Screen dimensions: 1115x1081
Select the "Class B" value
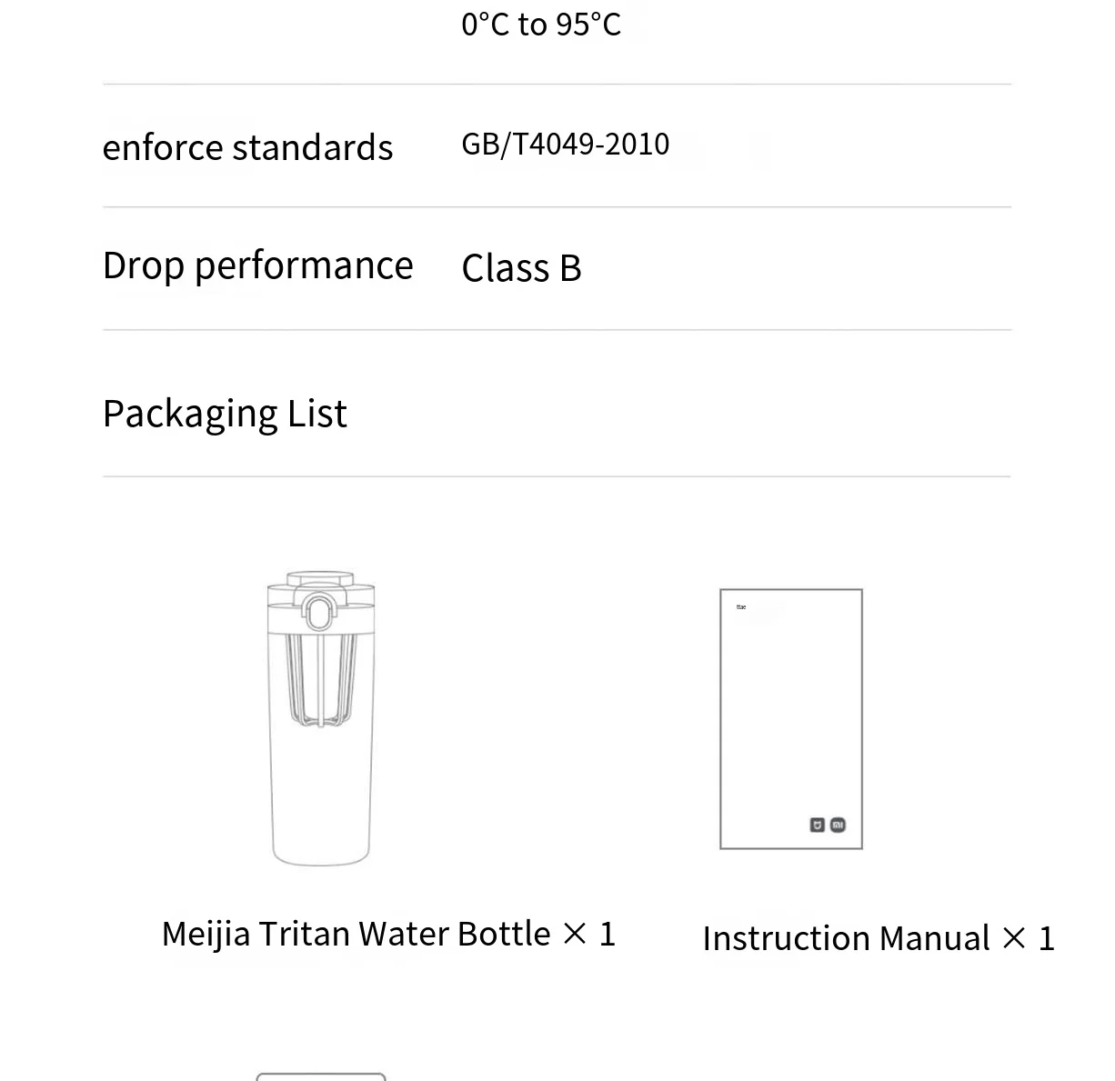point(521,268)
